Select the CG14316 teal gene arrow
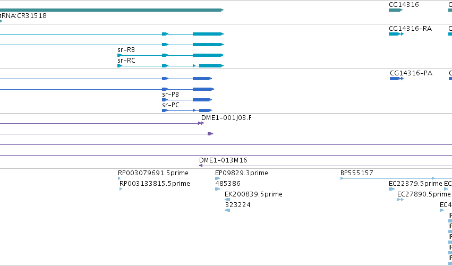The height and width of the screenshot is (266, 452). pyautogui.click(x=396, y=10)
